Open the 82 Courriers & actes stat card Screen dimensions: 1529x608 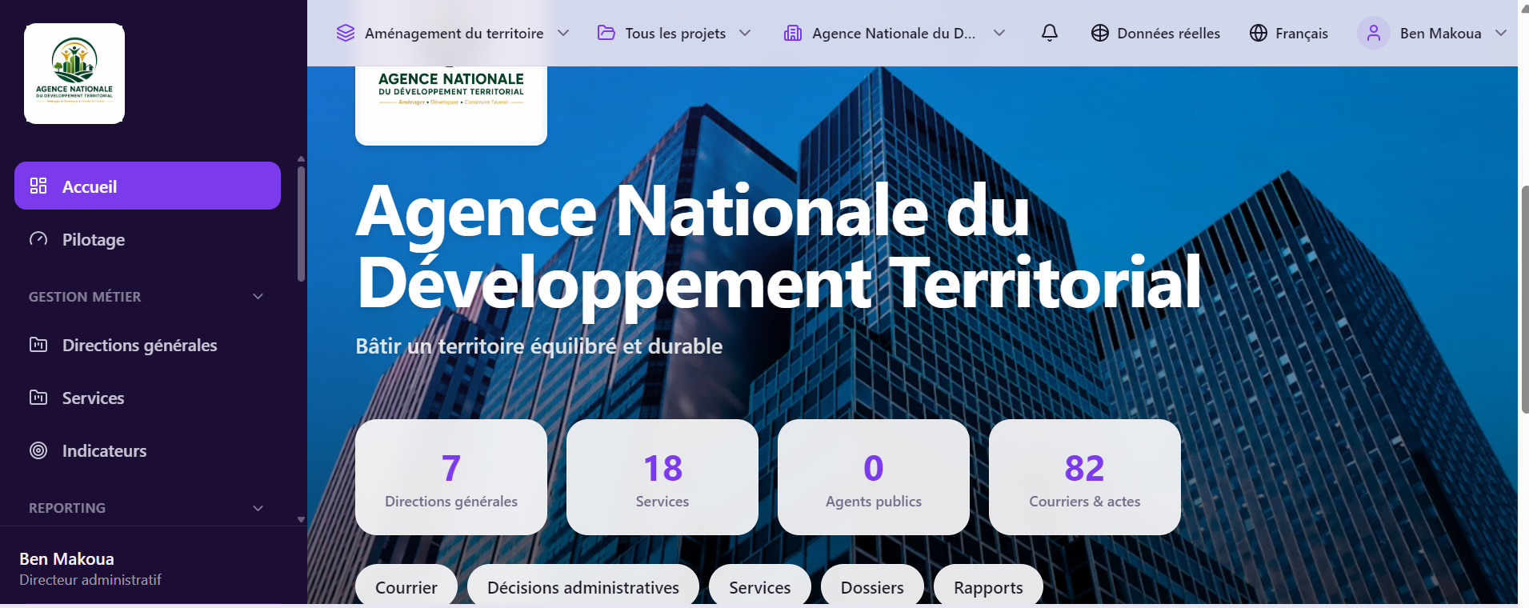coord(1085,477)
